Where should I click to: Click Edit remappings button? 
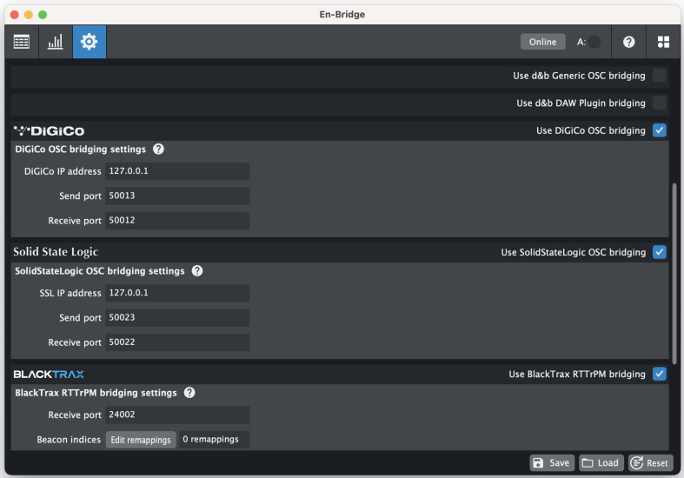tap(141, 440)
